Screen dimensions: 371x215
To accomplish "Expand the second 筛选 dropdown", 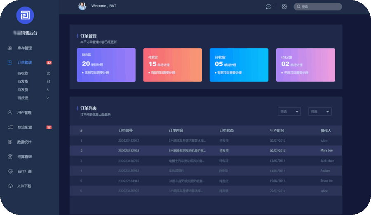I will coord(320,112).
